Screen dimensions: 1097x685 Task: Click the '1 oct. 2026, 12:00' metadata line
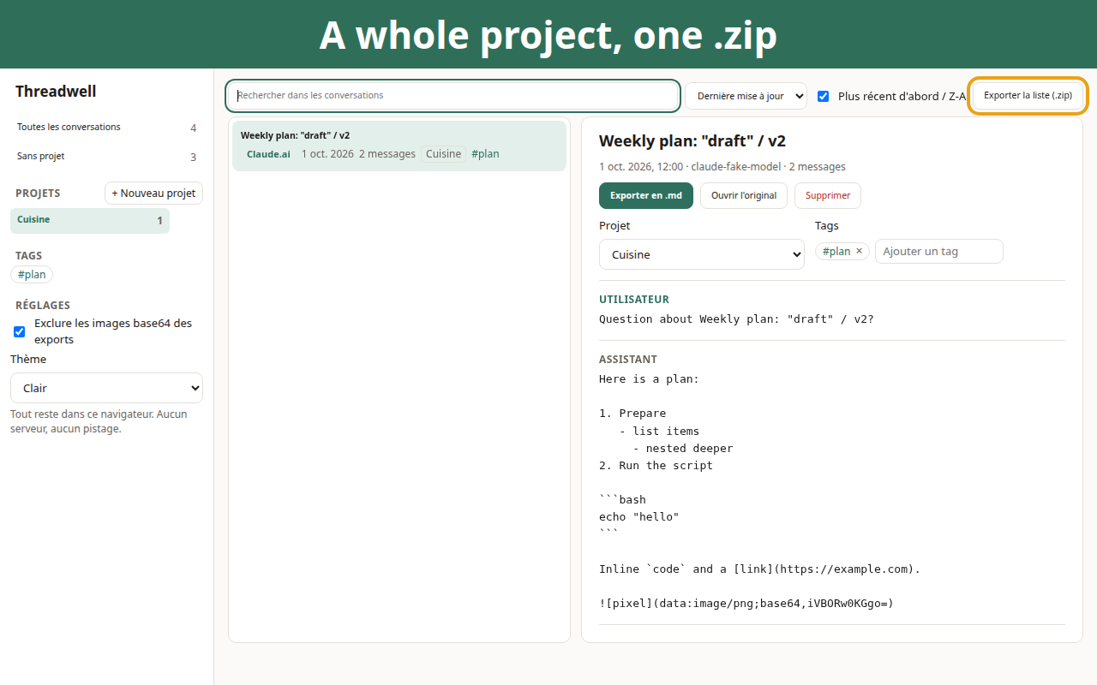[x=722, y=167]
